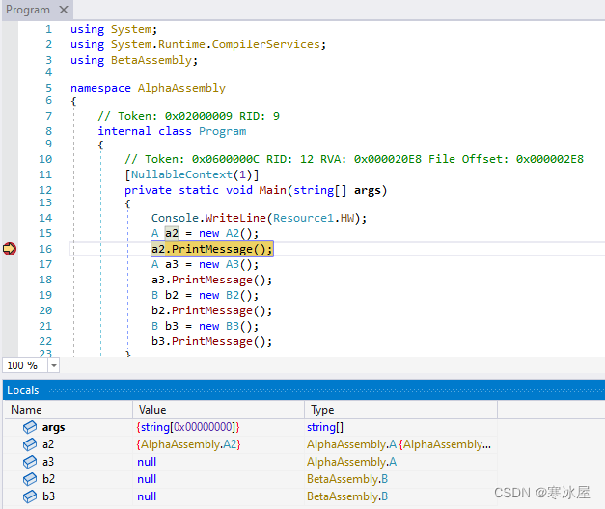The image size is (605, 509).
Task: Select the b2 row name in Locals
Action: pyautogui.click(x=48, y=479)
